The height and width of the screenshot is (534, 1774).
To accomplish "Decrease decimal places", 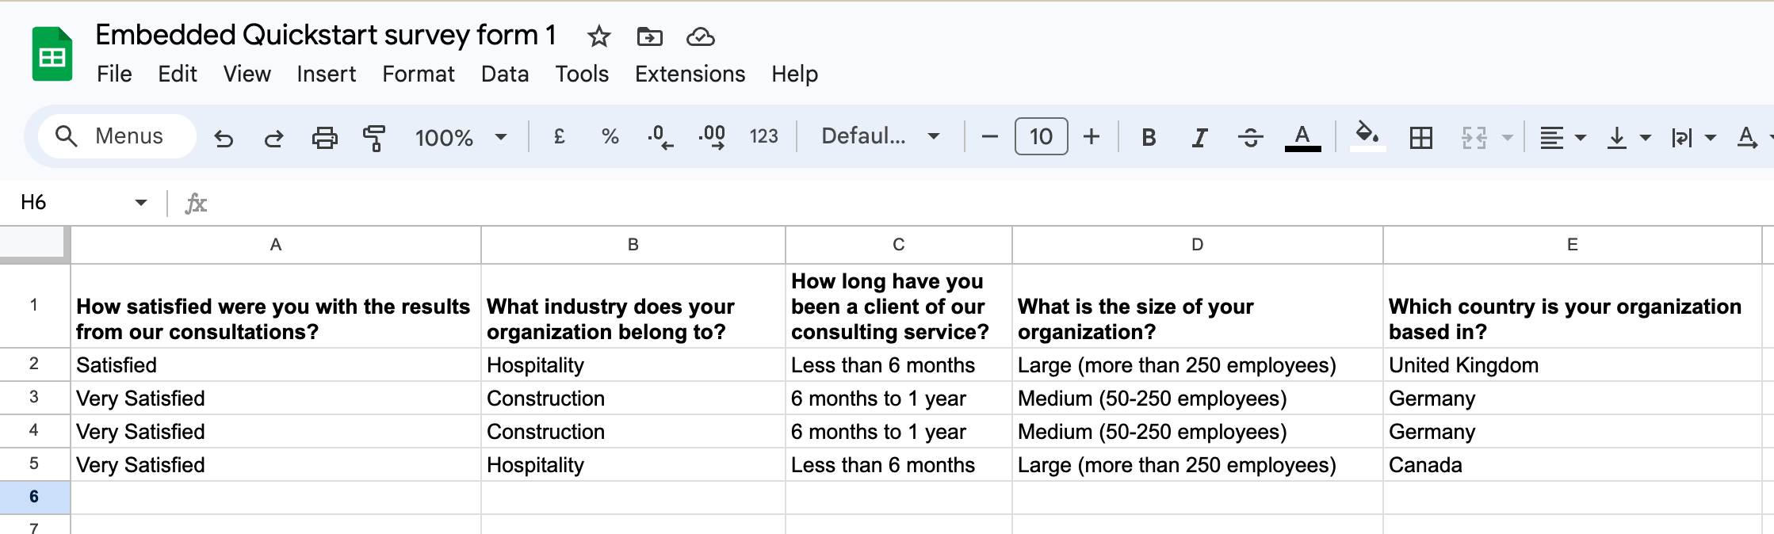I will (659, 136).
